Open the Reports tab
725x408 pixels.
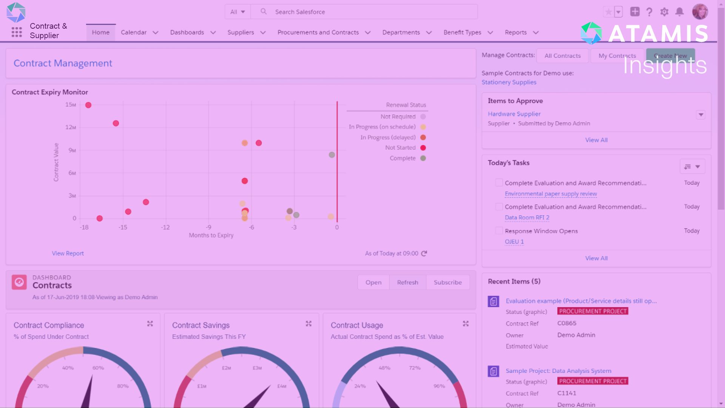point(515,32)
